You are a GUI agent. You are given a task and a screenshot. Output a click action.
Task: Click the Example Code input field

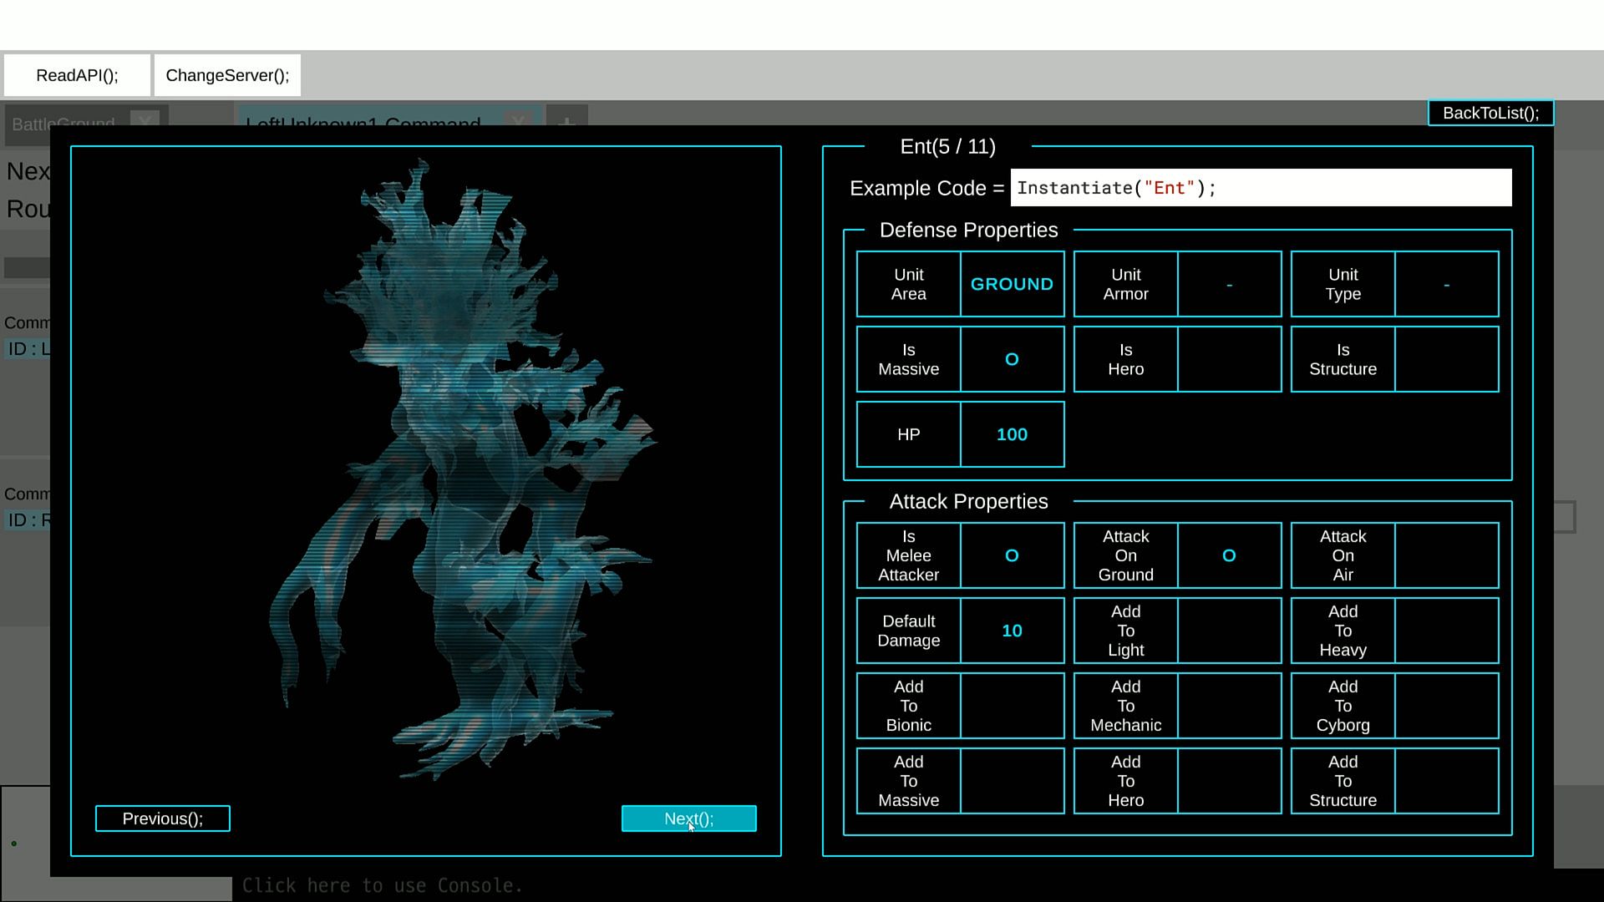pyautogui.click(x=1260, y=188)
